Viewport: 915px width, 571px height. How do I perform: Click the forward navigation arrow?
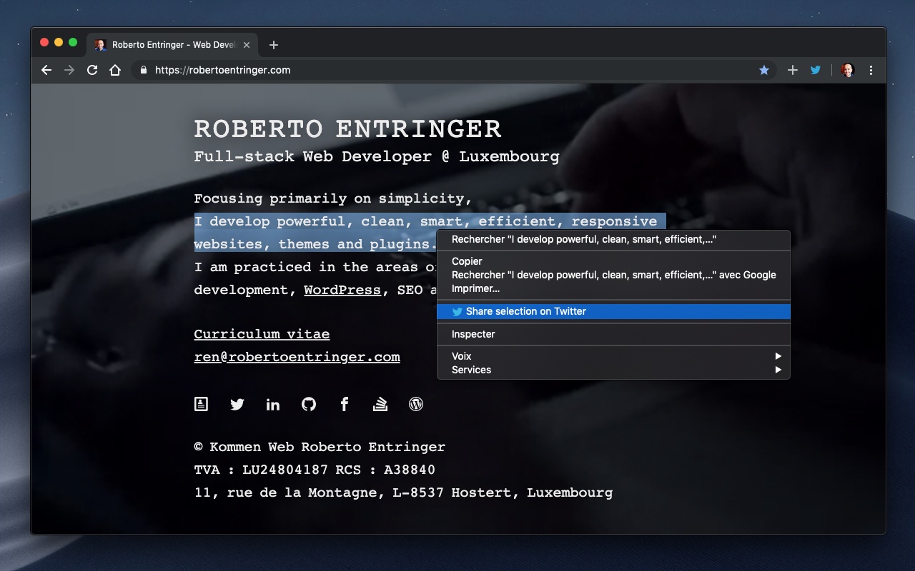point(69,70)
